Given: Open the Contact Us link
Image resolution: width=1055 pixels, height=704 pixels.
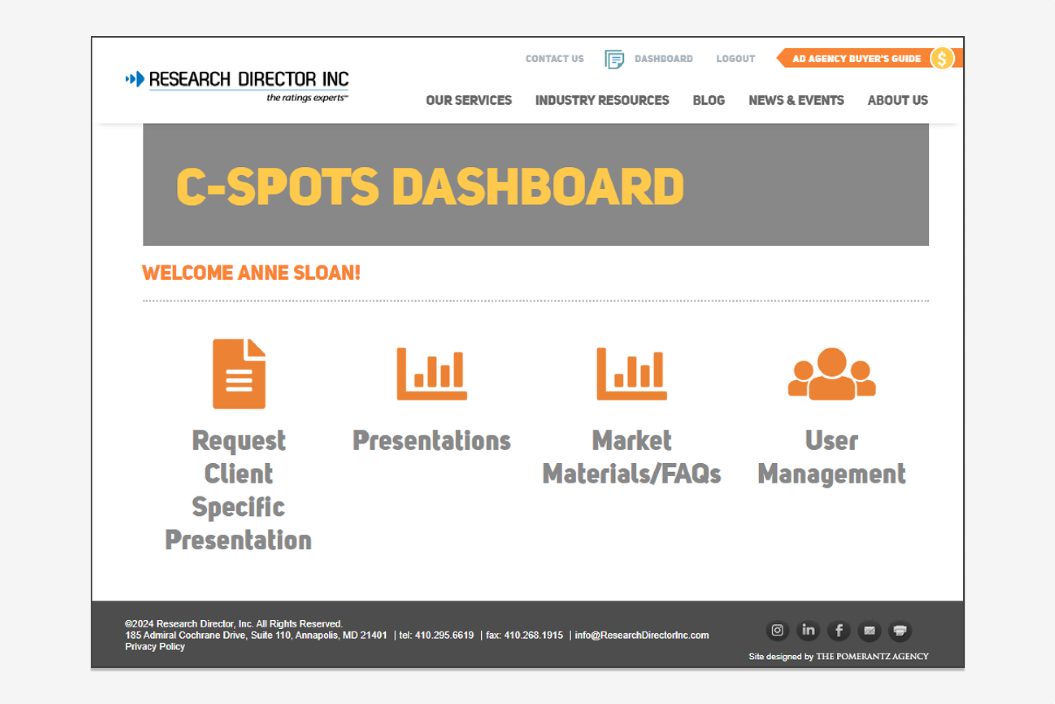Looking at the screenshot, I should 555,59.
